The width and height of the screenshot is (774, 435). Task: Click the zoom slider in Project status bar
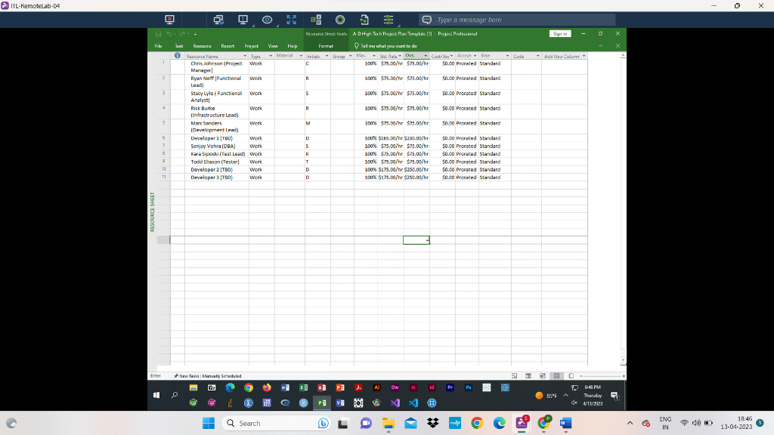click(x=602, y=376)
